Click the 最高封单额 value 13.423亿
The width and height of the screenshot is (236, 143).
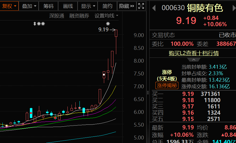click(219, 80)
